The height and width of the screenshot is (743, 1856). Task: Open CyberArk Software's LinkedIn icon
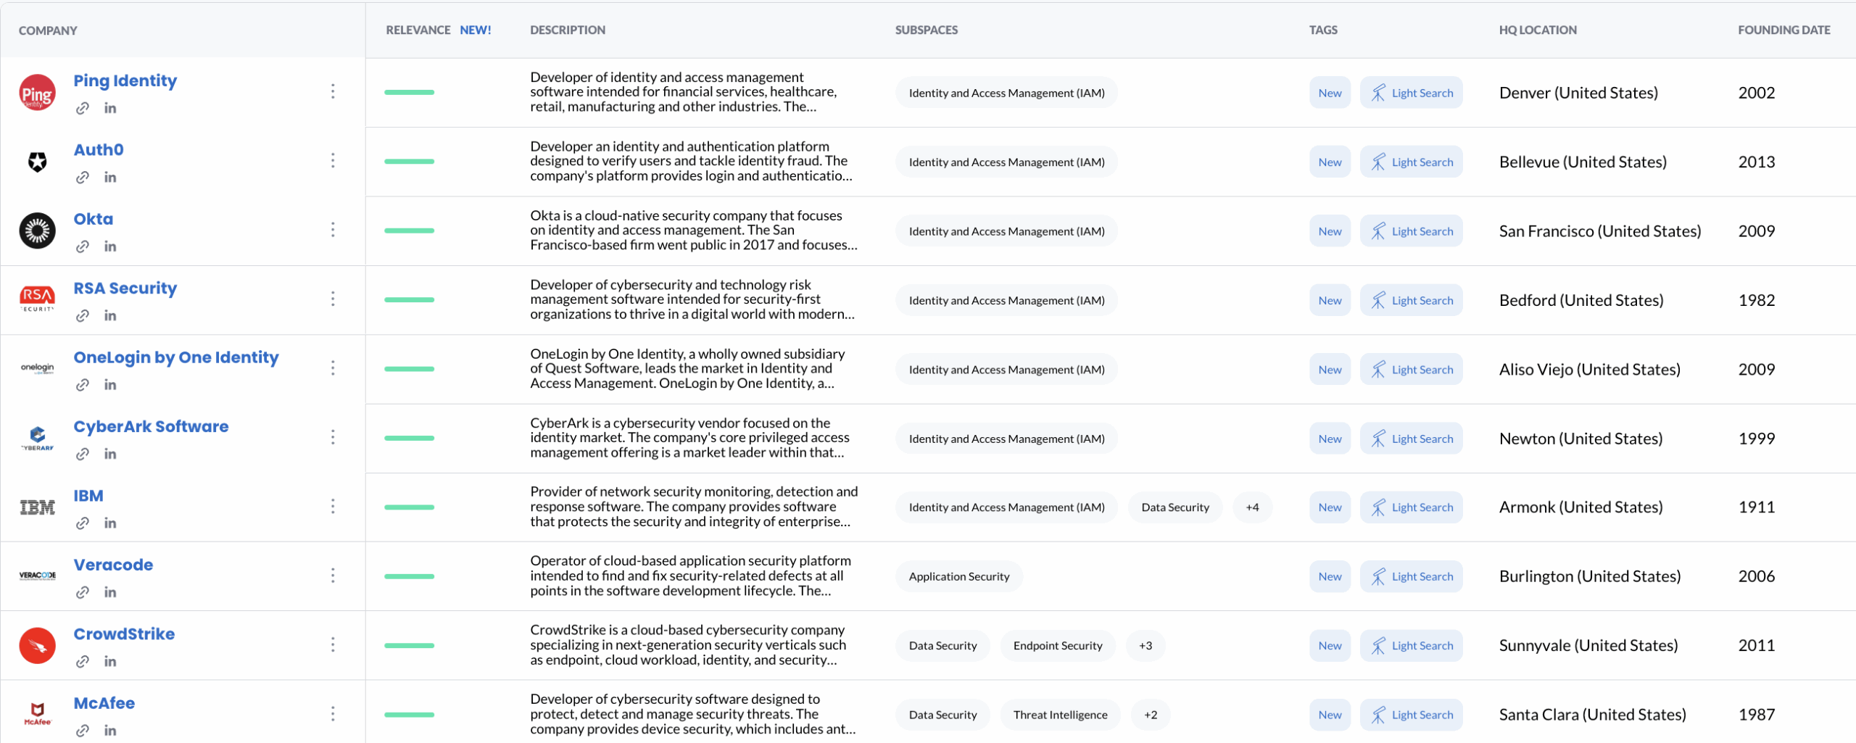coord(110,454)
